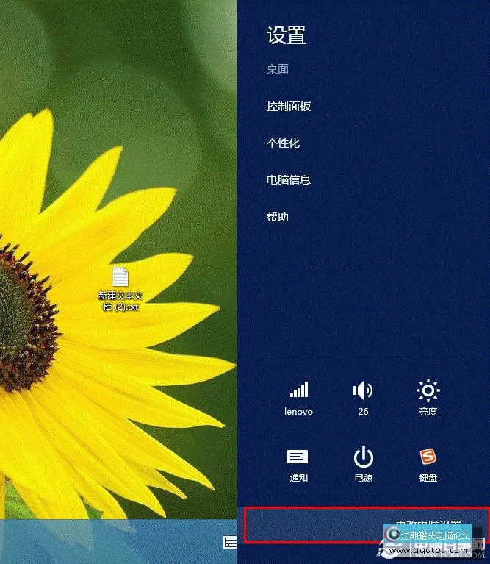Open 个性化 (Personalization)
The image size is (490, 564).
pos(283,143)
